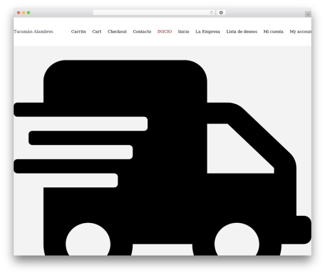The image size is (325, 275).
Task: Open the My account link
Action: click(300, 32)
